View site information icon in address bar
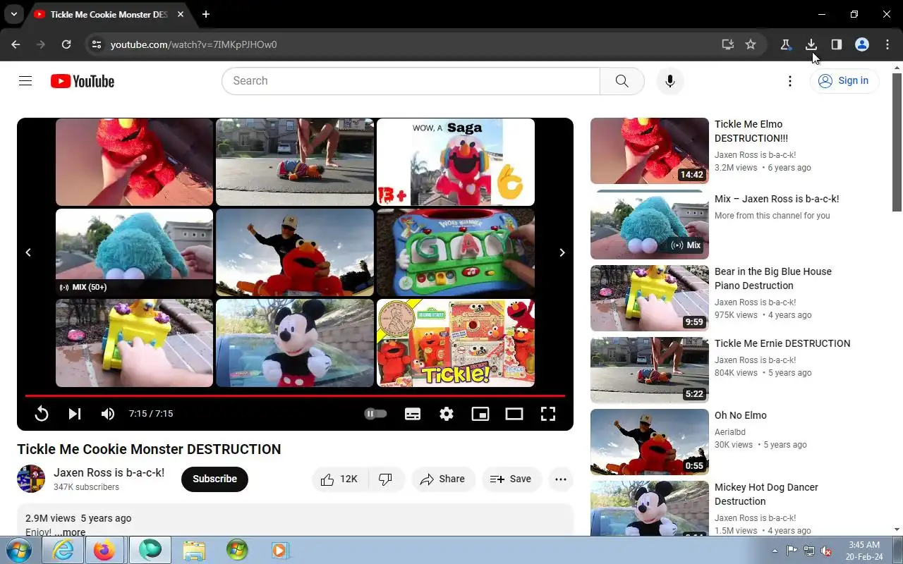Image resolution: width=903 pixels, height=564 pixels. [x=97, y=44]
